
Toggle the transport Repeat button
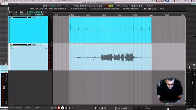66,108
